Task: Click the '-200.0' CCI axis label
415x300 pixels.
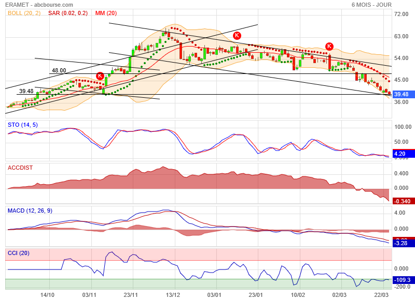Action: [x=403, y=287]
